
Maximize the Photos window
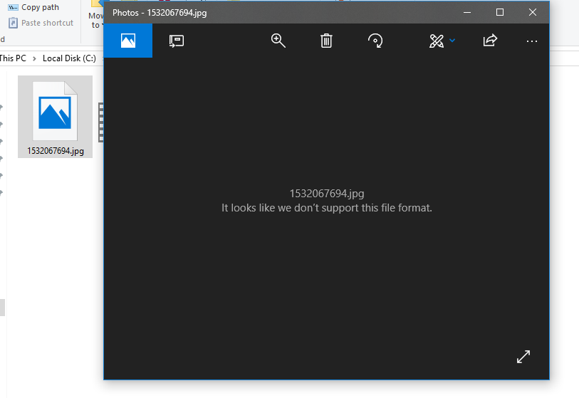(x=500, y=12)
